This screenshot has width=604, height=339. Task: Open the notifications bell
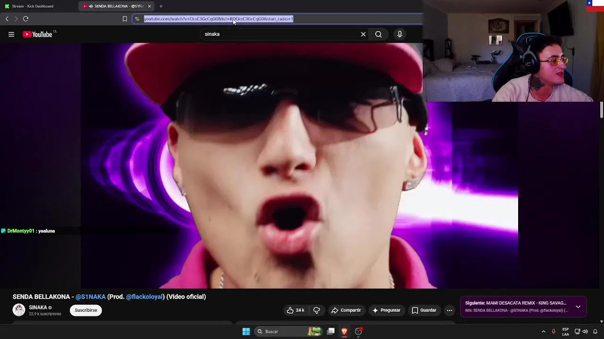point(596,331)
